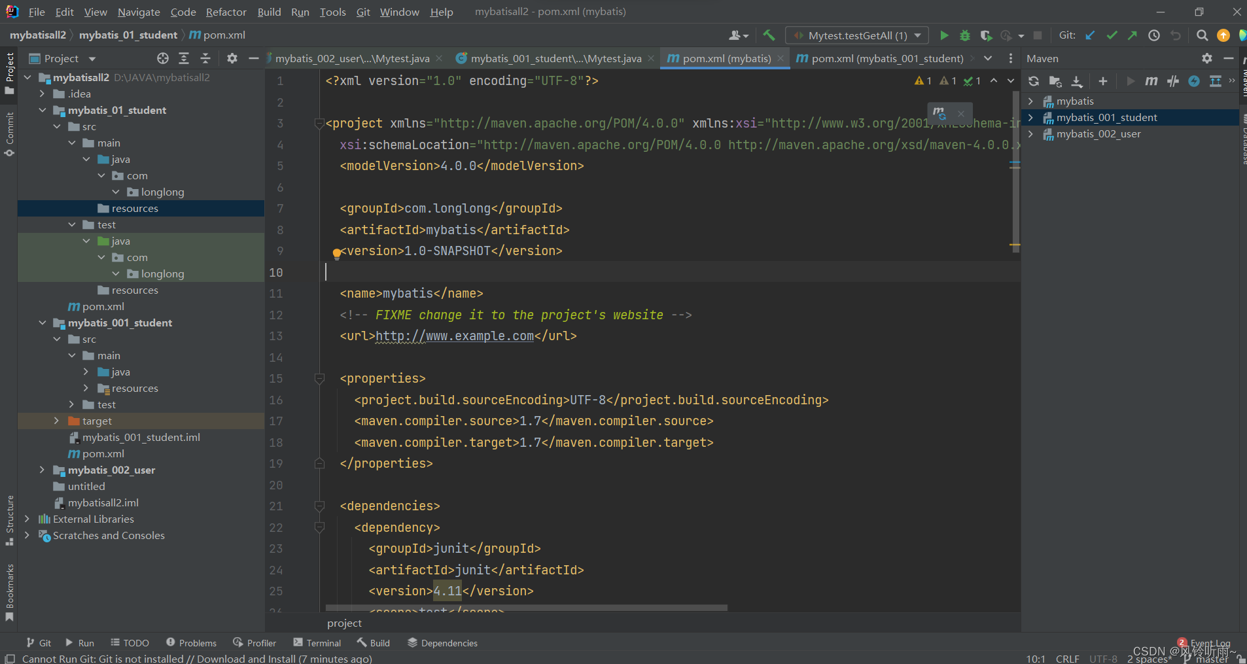Expand mybatis_002_user in Maven panel

pos(1031,133)
